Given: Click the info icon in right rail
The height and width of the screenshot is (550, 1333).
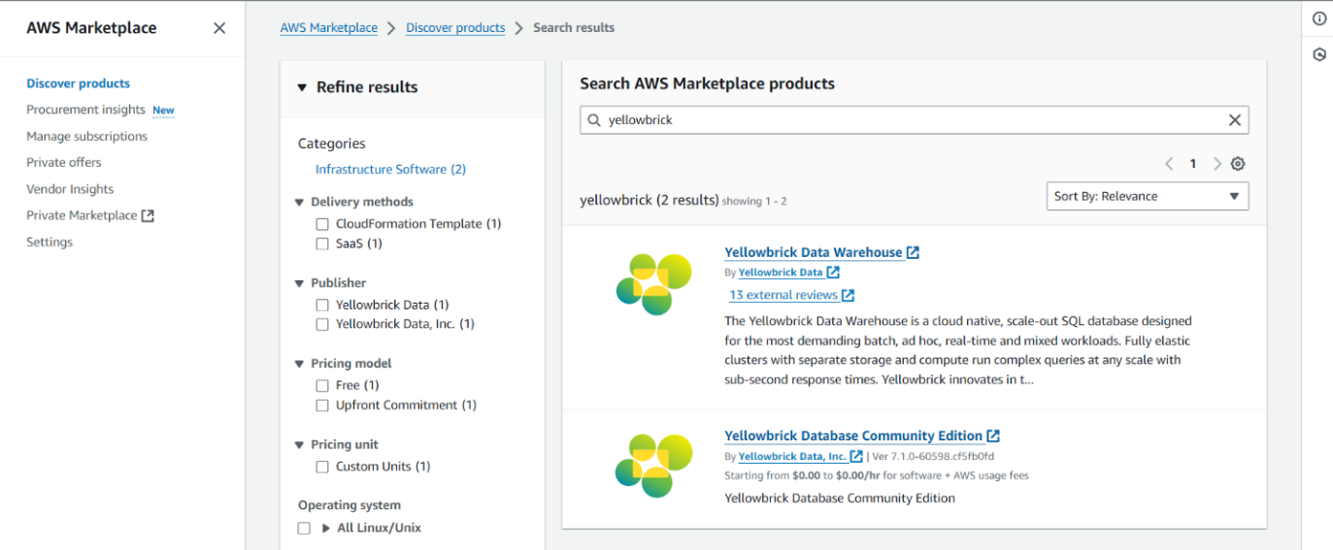Looking at the screenshot, I should point(1318,18).
